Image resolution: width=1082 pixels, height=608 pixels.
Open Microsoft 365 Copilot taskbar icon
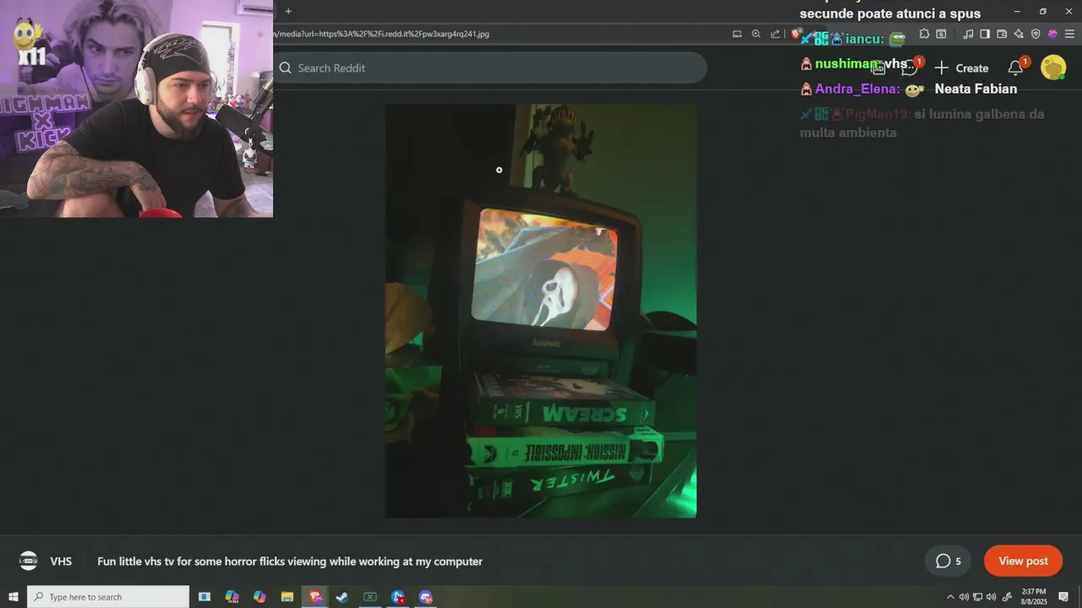pyautogui.click(x=232, y=597)
